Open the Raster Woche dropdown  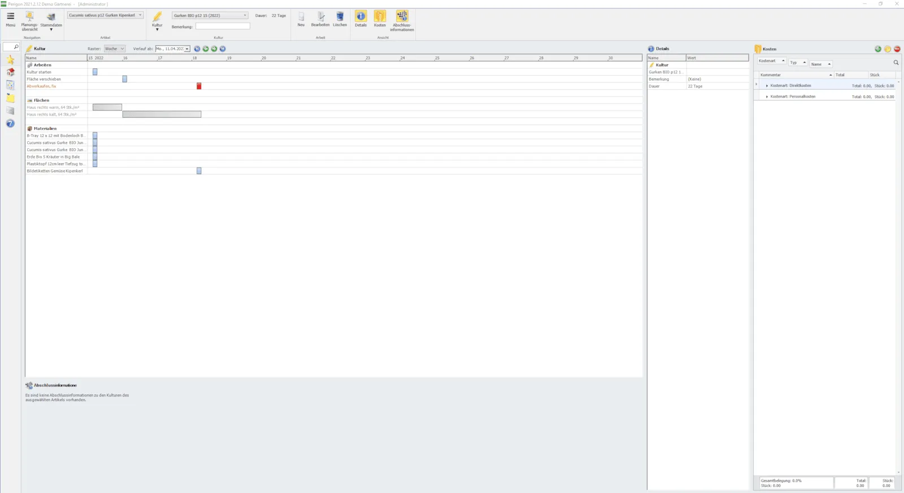[x=114, y=49]
